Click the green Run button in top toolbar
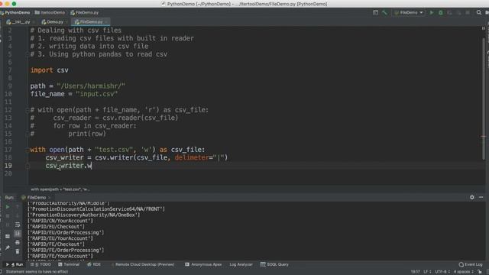The width and height of the screenshot is (489, 275). pos(432,12)
